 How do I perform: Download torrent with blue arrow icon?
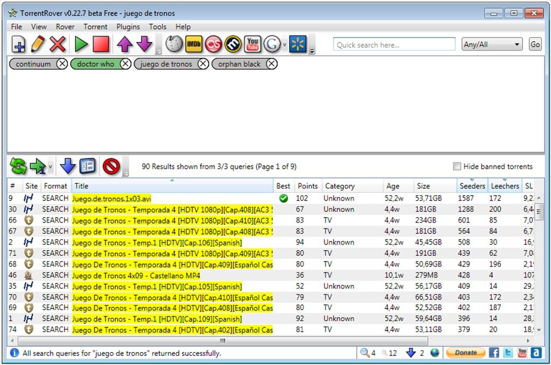coord(68,167)
